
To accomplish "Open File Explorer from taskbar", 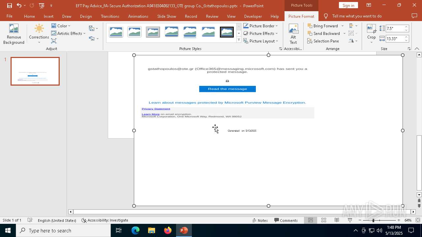I will [x=152, y=230].
